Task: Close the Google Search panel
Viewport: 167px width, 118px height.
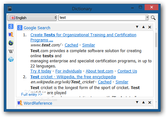Action: click(150, 27)
